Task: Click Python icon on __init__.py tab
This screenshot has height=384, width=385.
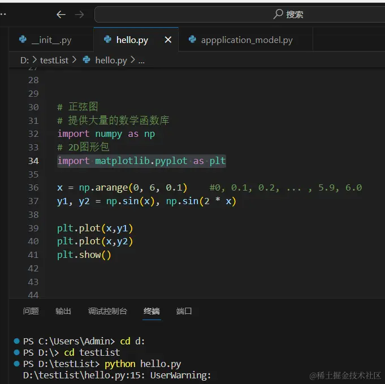Action: coord(23,40)
